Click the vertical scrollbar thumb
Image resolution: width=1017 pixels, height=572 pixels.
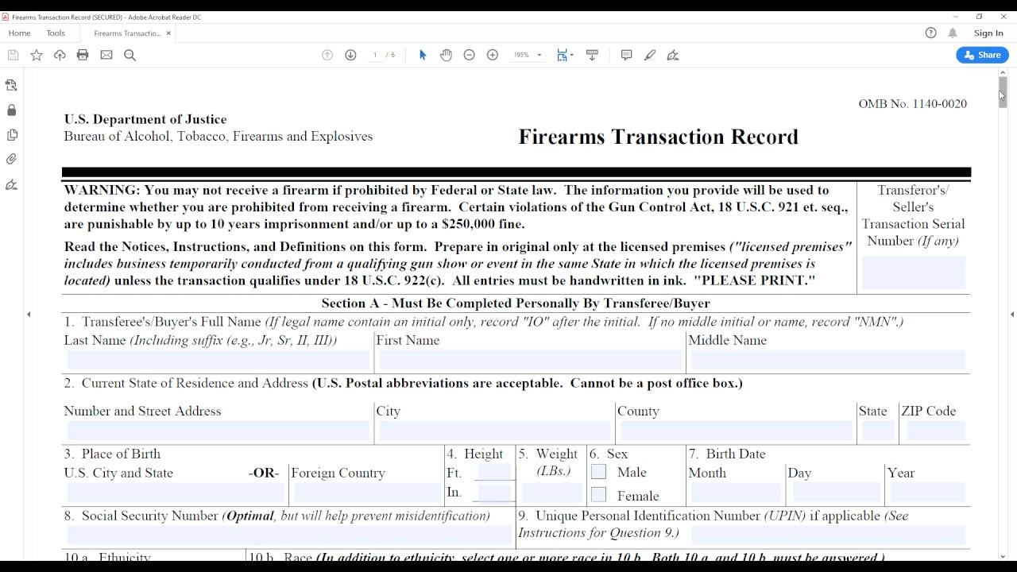pyautogui.click(x=1003, y=91)
